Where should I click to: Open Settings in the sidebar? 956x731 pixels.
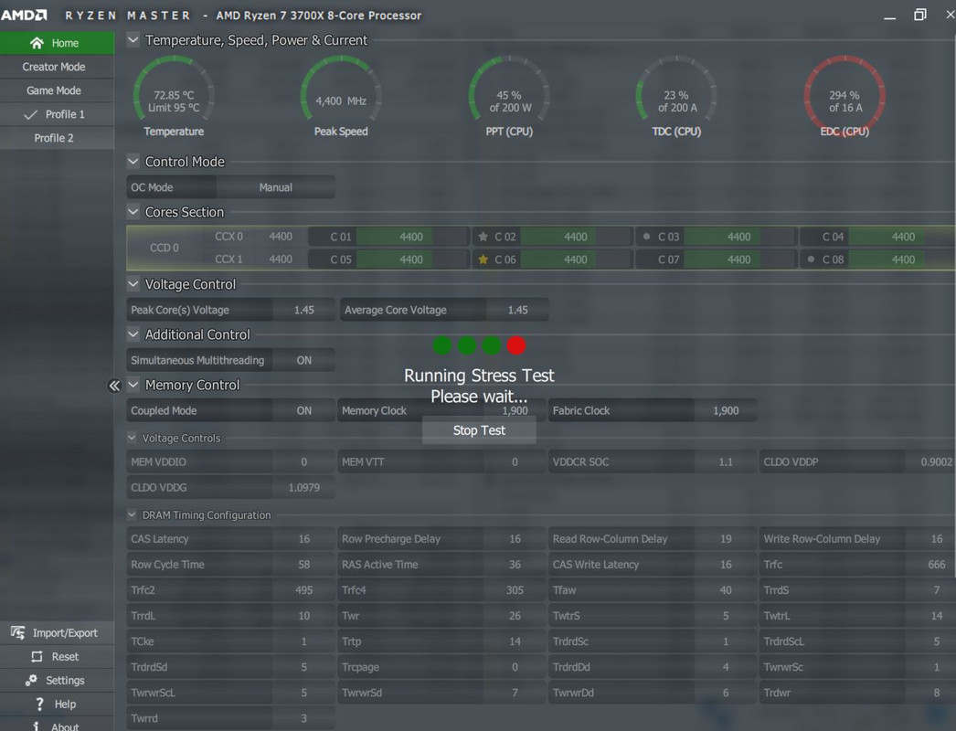pyautogui.click(x=58, y=681)
